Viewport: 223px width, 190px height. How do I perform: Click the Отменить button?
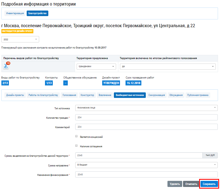coord(191,184)
